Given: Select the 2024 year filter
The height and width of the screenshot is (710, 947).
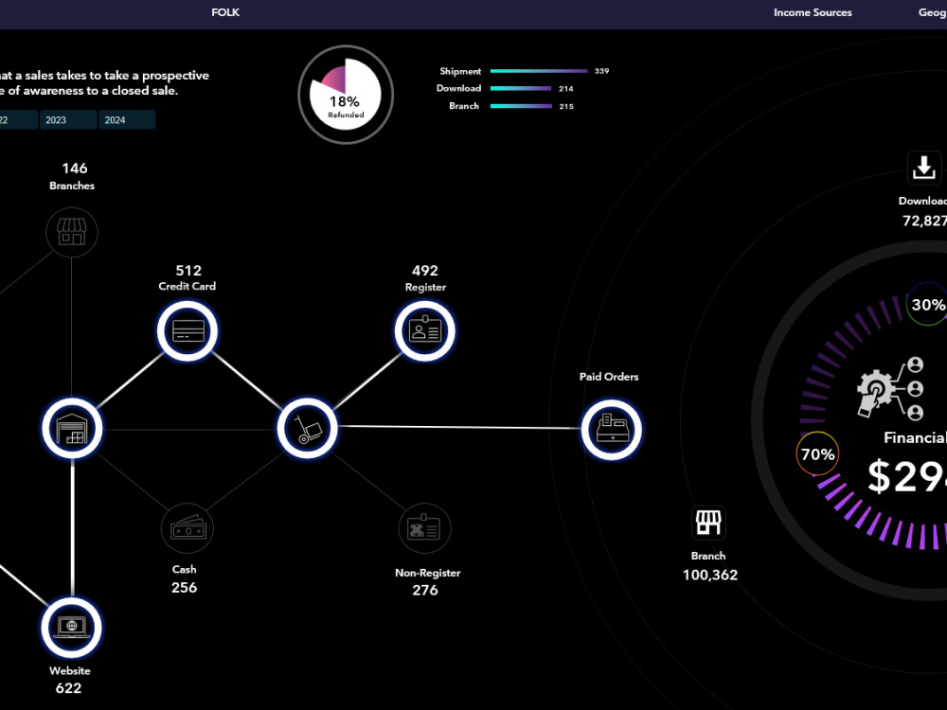Looking at the screenshot, I should pos(127,119).
